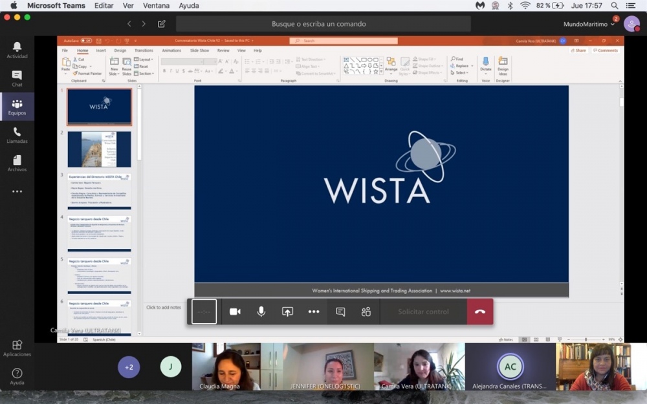Select slide 2 thumbnail

click(x=99, y=149)
